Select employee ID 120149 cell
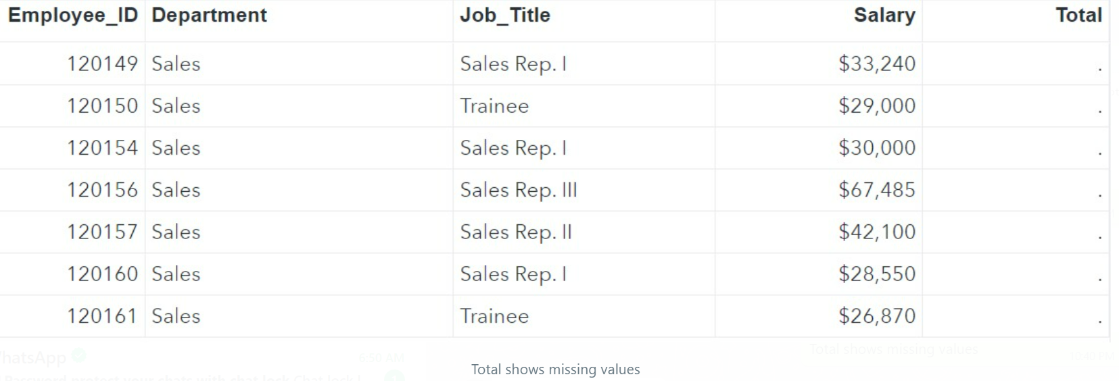The image size is (1119, 381). click(x=102, y=64)
